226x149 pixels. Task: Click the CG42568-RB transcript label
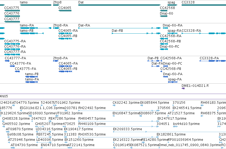[170, 41]
